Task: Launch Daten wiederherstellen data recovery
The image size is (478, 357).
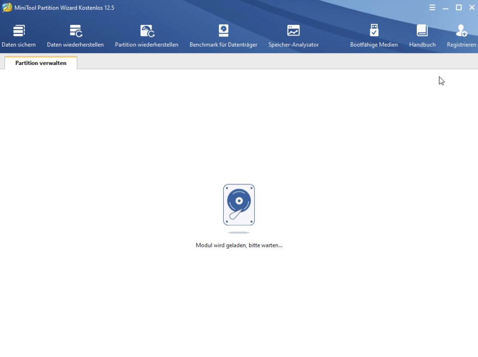Action: coord(75,36)
